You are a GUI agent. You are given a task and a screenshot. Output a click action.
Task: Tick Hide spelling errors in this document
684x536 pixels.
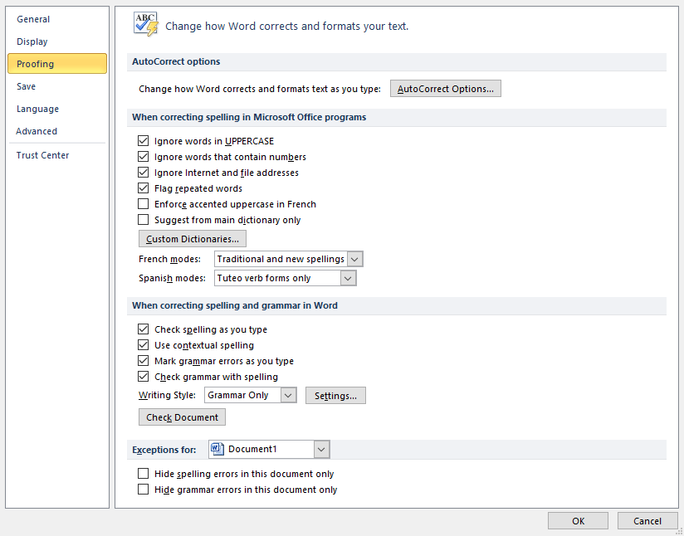point(144,474)
